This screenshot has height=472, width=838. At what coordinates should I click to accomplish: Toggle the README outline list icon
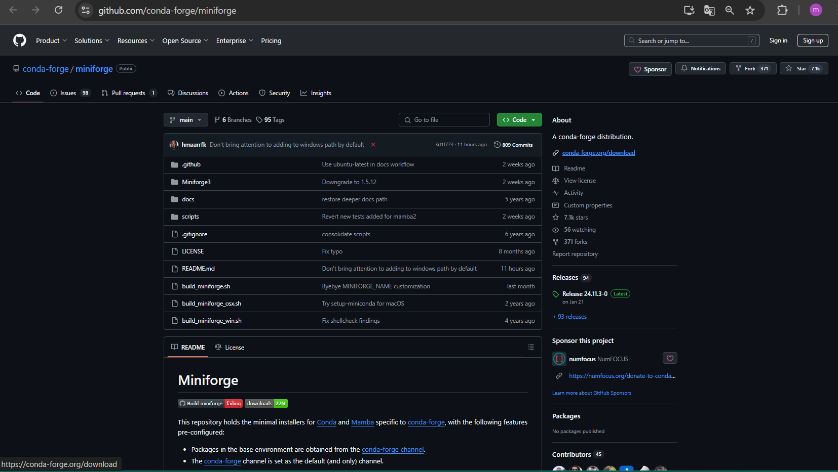531,347
